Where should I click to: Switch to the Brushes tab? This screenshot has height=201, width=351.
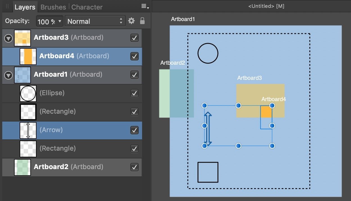click(x=53, y=7)
